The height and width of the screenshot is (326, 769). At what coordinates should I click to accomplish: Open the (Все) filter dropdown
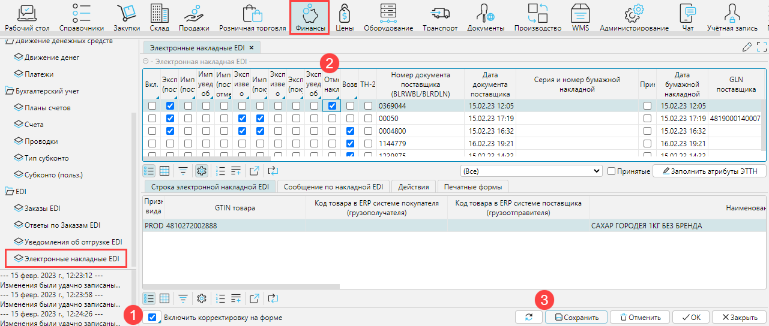[x=531, y=171]
